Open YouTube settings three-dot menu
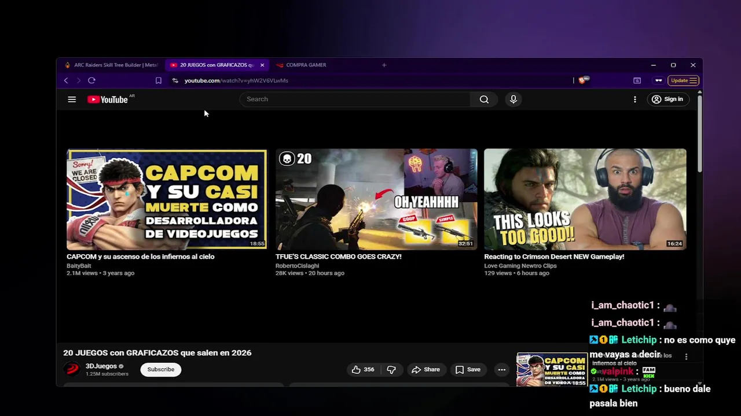The image size is (741, 416). coord(635,99)
